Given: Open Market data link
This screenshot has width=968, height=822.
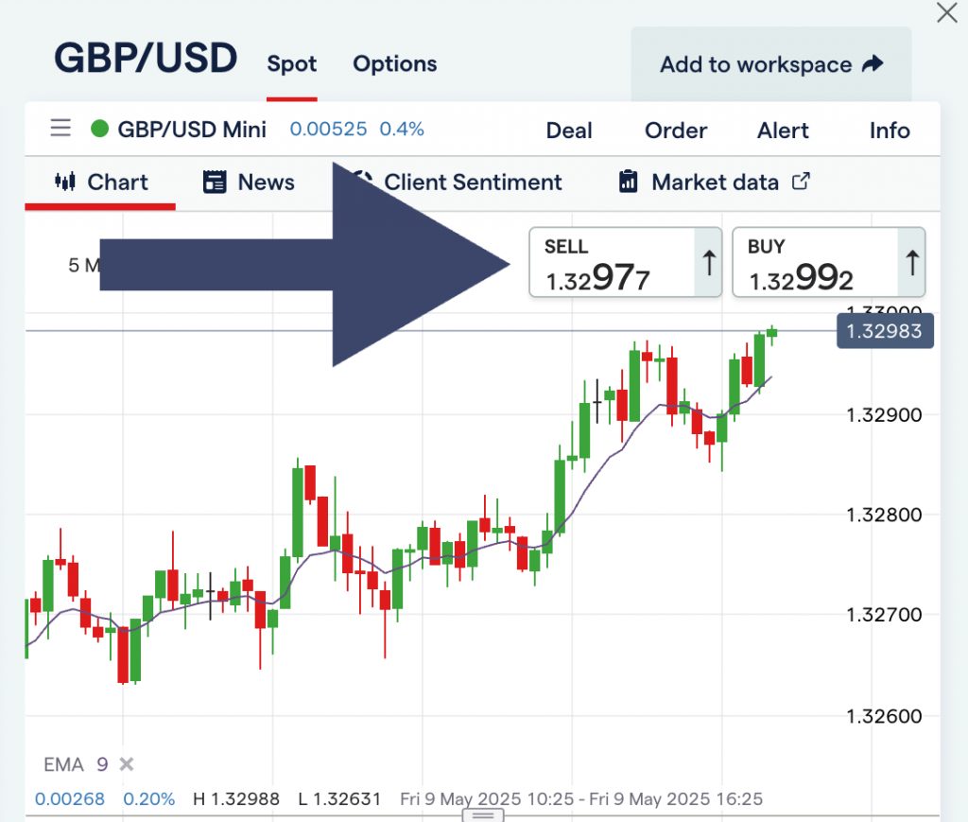Looking at the screenshot, I should pos(715,183).
